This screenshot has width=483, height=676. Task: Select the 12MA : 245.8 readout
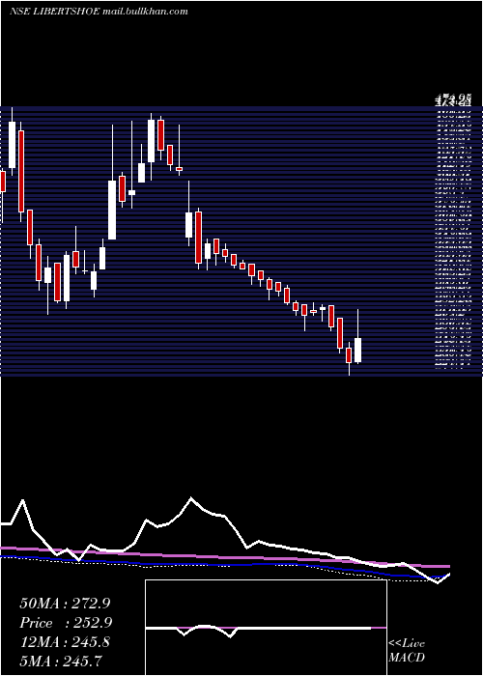click(65, 642)
